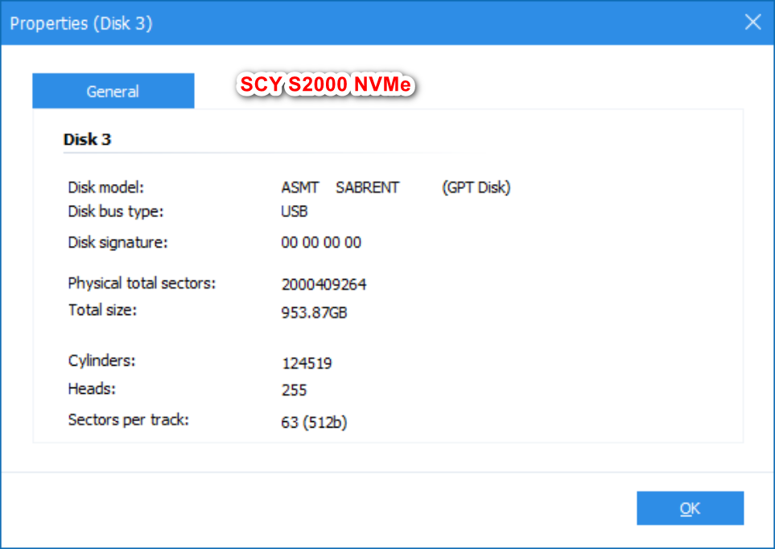The width and height of the screenshot is (775, 549).
Task: Click the ASMT SABRENT disk model value
Action: [x=340, y=187]
